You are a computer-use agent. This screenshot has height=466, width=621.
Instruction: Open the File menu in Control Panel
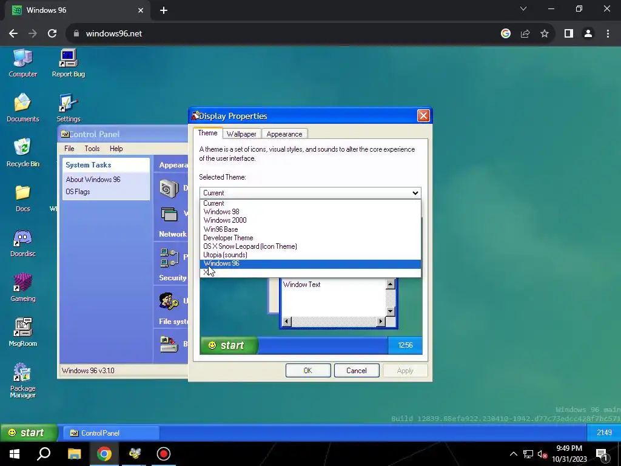(69, 149)
